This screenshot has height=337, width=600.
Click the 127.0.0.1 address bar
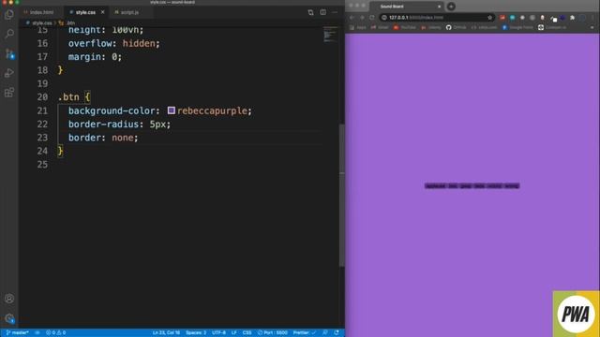click(436, 18)
